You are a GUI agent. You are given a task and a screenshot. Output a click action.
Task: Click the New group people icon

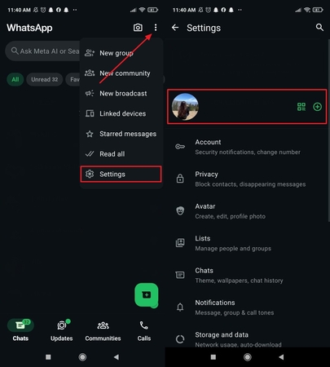90,53
